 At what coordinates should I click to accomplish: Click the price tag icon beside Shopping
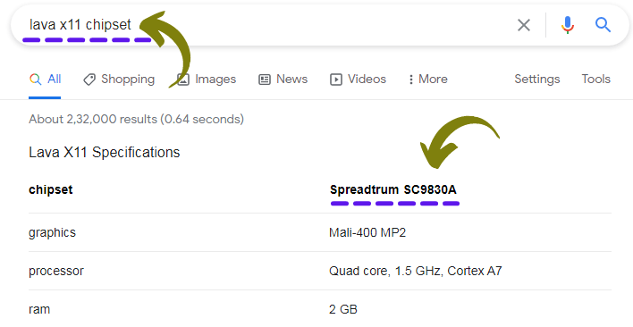tap(89, 80)
